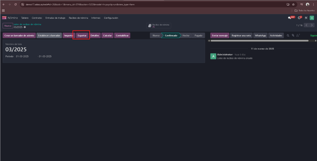Open the Nómina app icon

[4, 18]
